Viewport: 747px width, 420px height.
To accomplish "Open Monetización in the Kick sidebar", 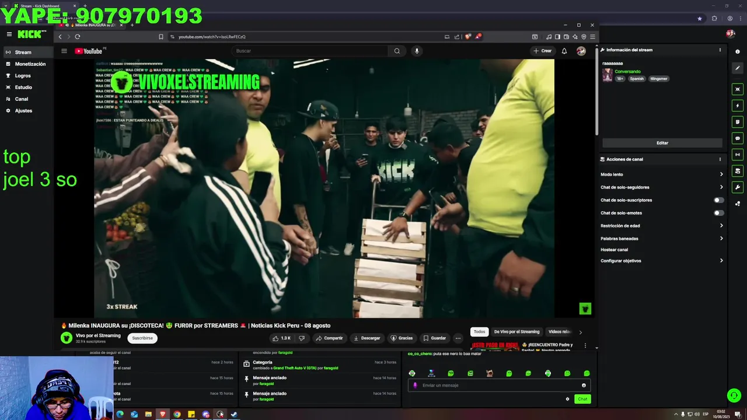I will tap(30, 64).
